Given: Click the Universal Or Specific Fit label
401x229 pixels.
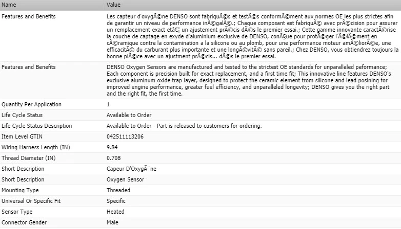Looking at the screenshot, I should point(31,201).
